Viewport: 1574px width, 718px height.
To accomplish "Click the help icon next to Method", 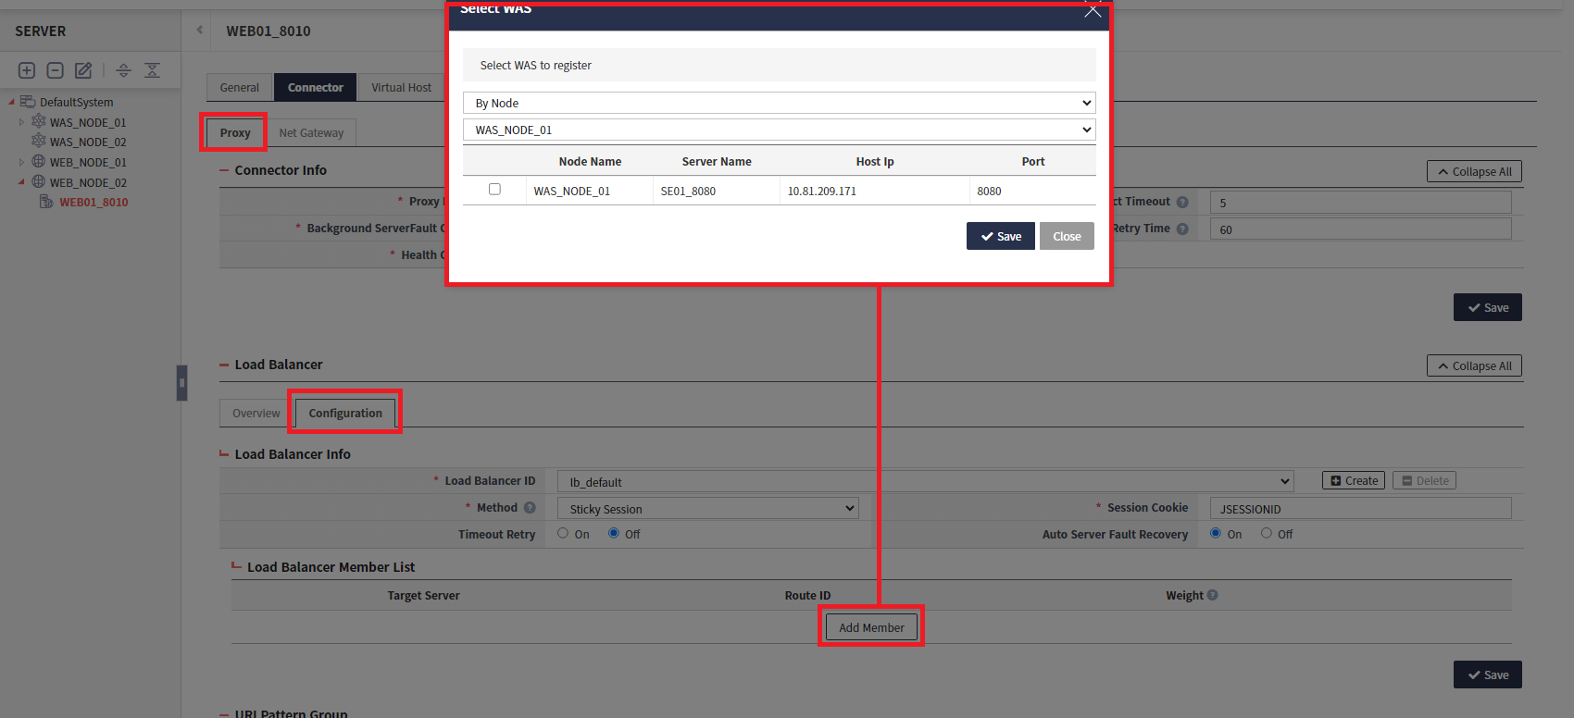I will pyautogui.click(x=530, y=508).
